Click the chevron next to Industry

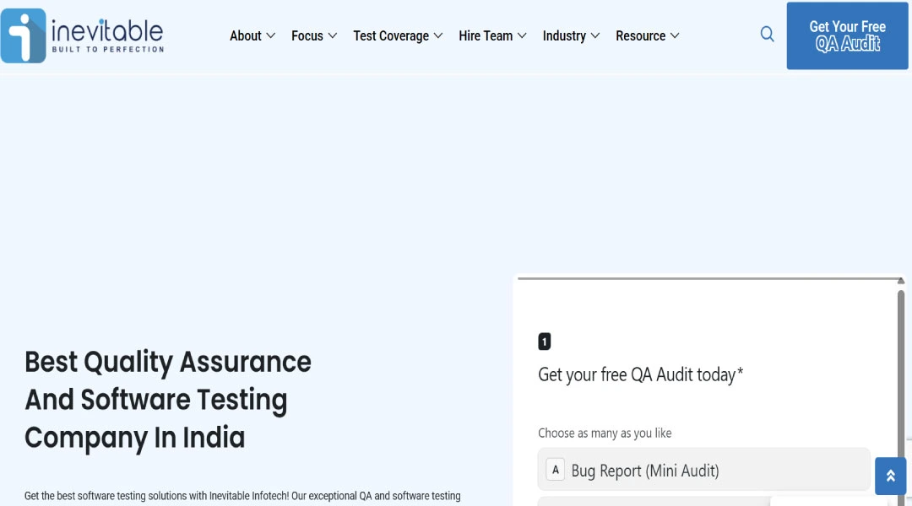[x=595, y=35]
